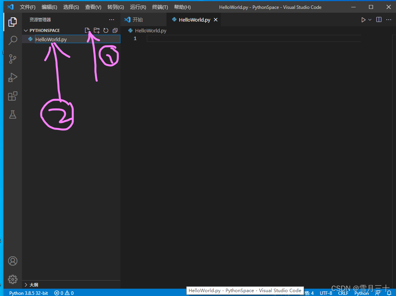Open the 文件(F) menu
This screenshot has width=396, height=296.
pos(28,7)
